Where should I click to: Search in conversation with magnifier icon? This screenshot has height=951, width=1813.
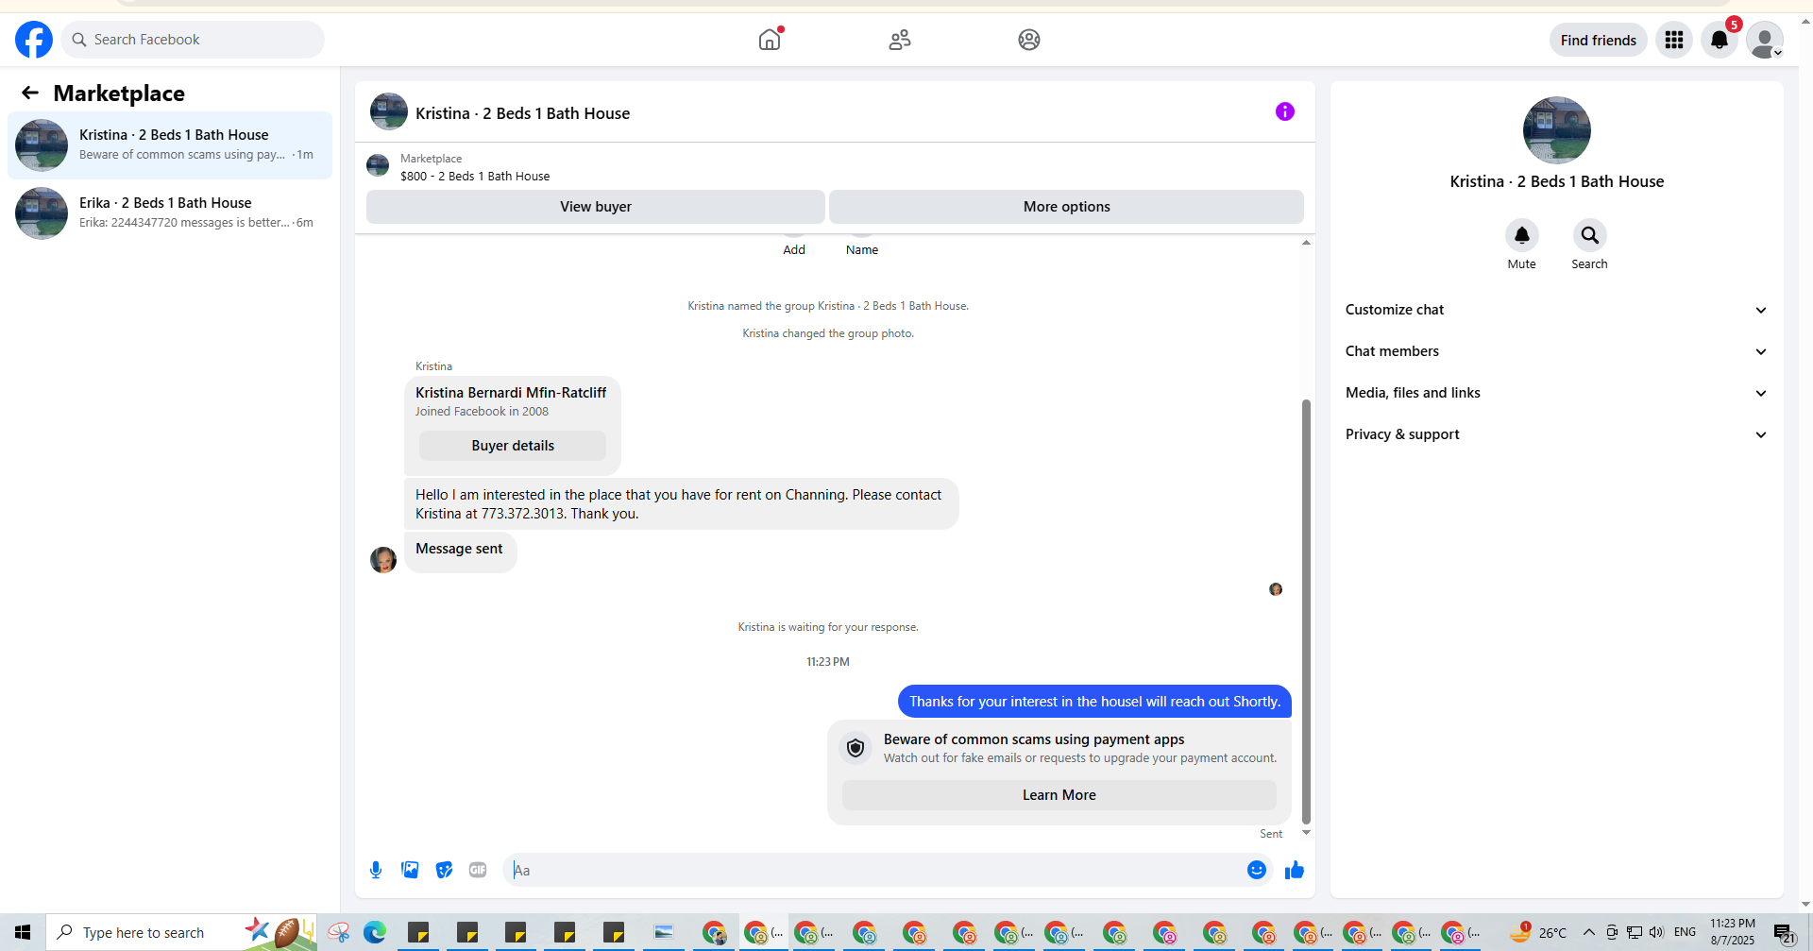pyautogui.click(x=1590, y=235)
